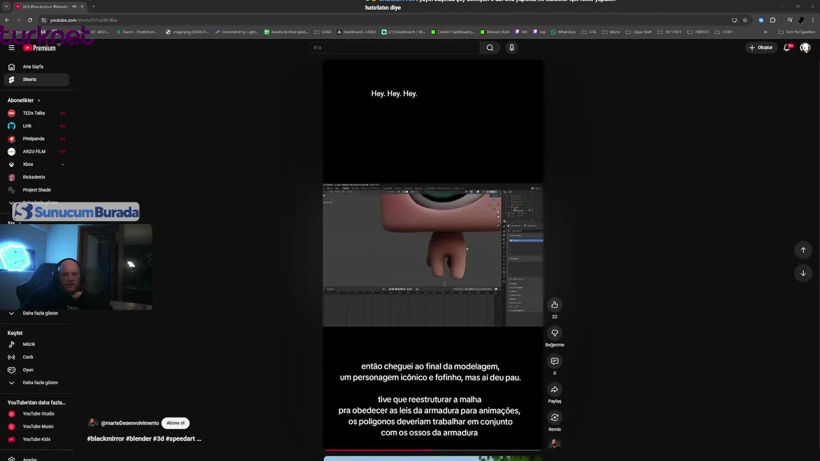Open the Müzik bookmarks folder
The height and width of the screenshot is (461, 820).
point(611,31)
